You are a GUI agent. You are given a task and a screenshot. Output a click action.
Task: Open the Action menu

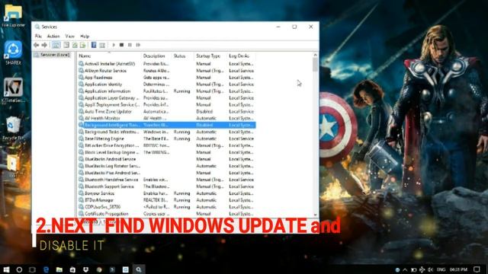pyautogui.click(x=53, y=36)
